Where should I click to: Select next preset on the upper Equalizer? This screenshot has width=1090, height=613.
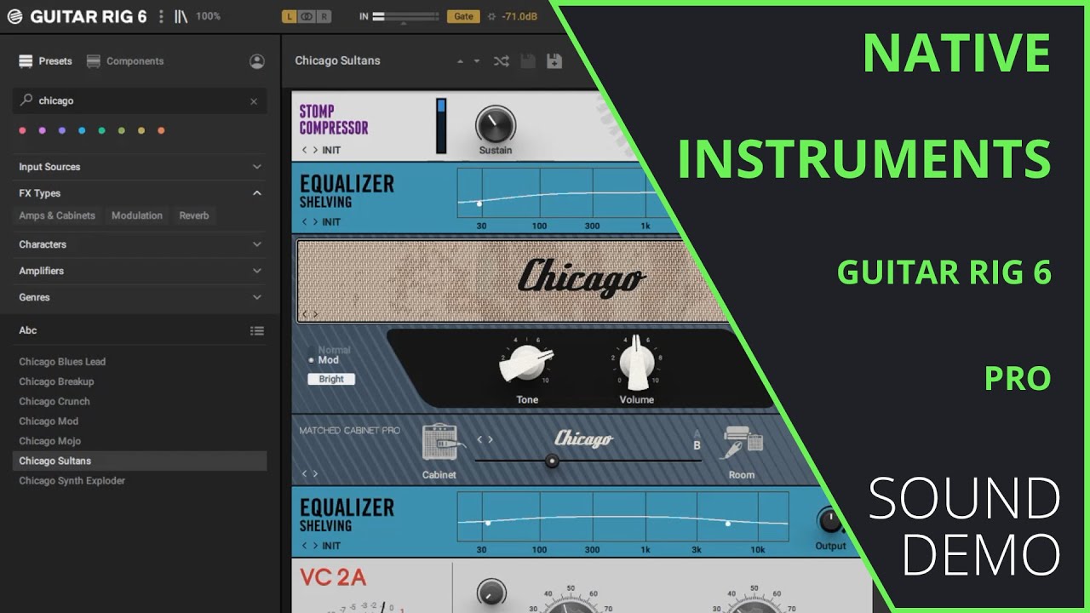click(315, 222)
